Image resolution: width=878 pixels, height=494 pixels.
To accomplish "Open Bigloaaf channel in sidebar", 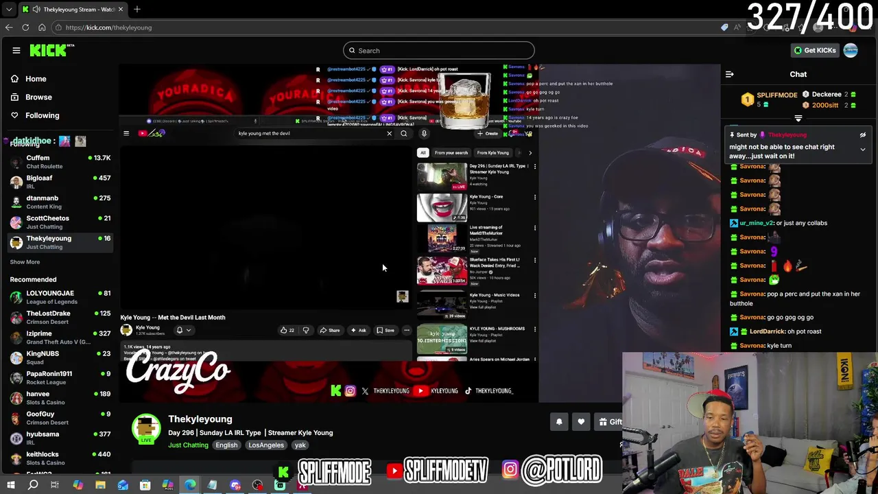I will tap(60, 182).
